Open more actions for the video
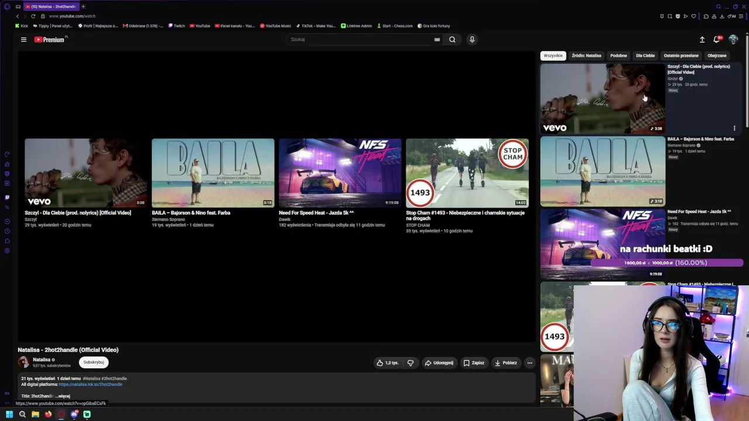Viewport: 749px width, 421px height. tap(530, 363)
